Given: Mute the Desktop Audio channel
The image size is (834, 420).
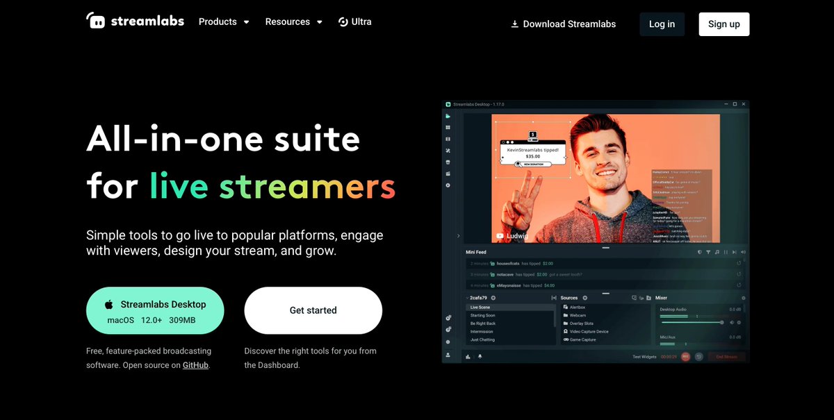Looking at the screenshot, I should coord(732,323).
